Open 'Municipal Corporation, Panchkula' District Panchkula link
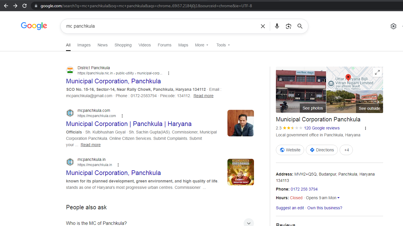The image size is (403, 226). pyautogui.click(x=114, y=81)
